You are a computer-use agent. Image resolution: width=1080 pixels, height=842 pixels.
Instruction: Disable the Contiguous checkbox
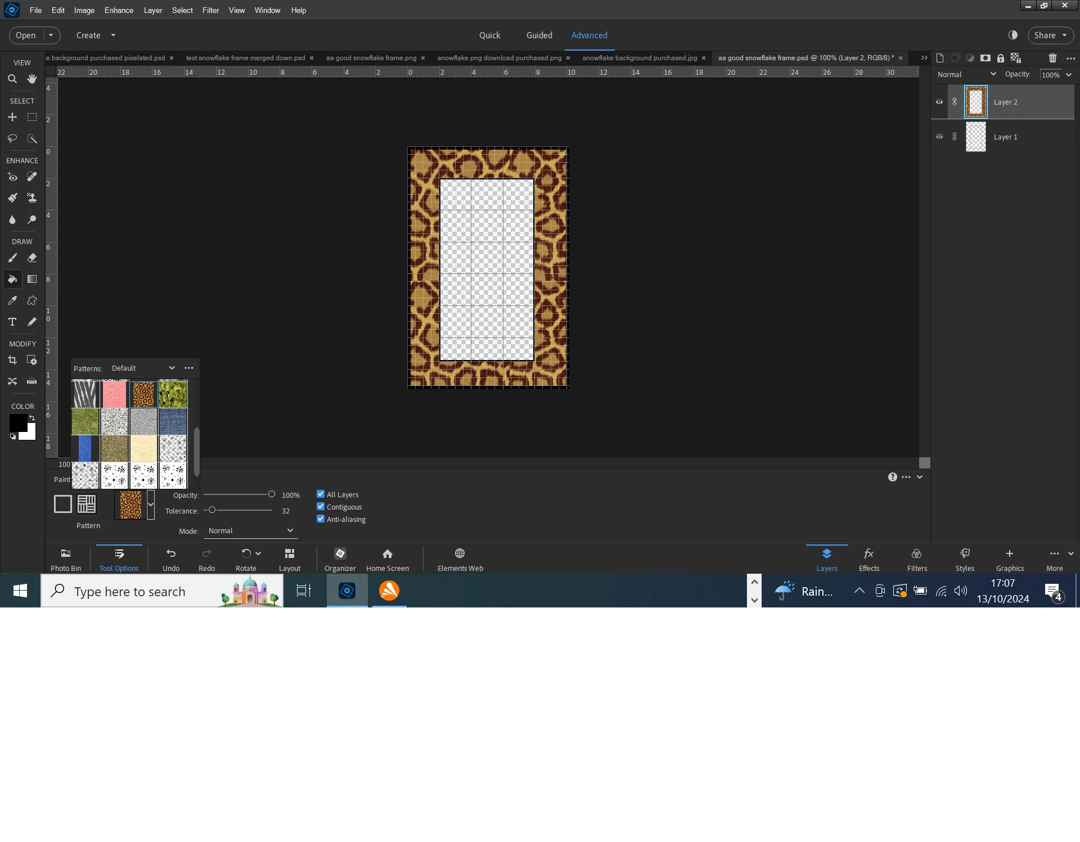pos(321,507)
